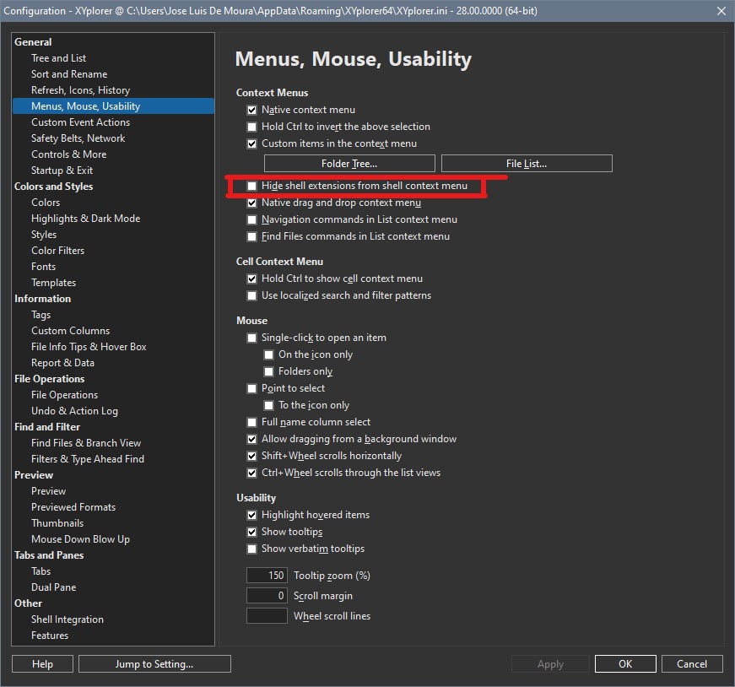
Task: Focus the Wheel scroll lines field
Action: click(267, 616)
